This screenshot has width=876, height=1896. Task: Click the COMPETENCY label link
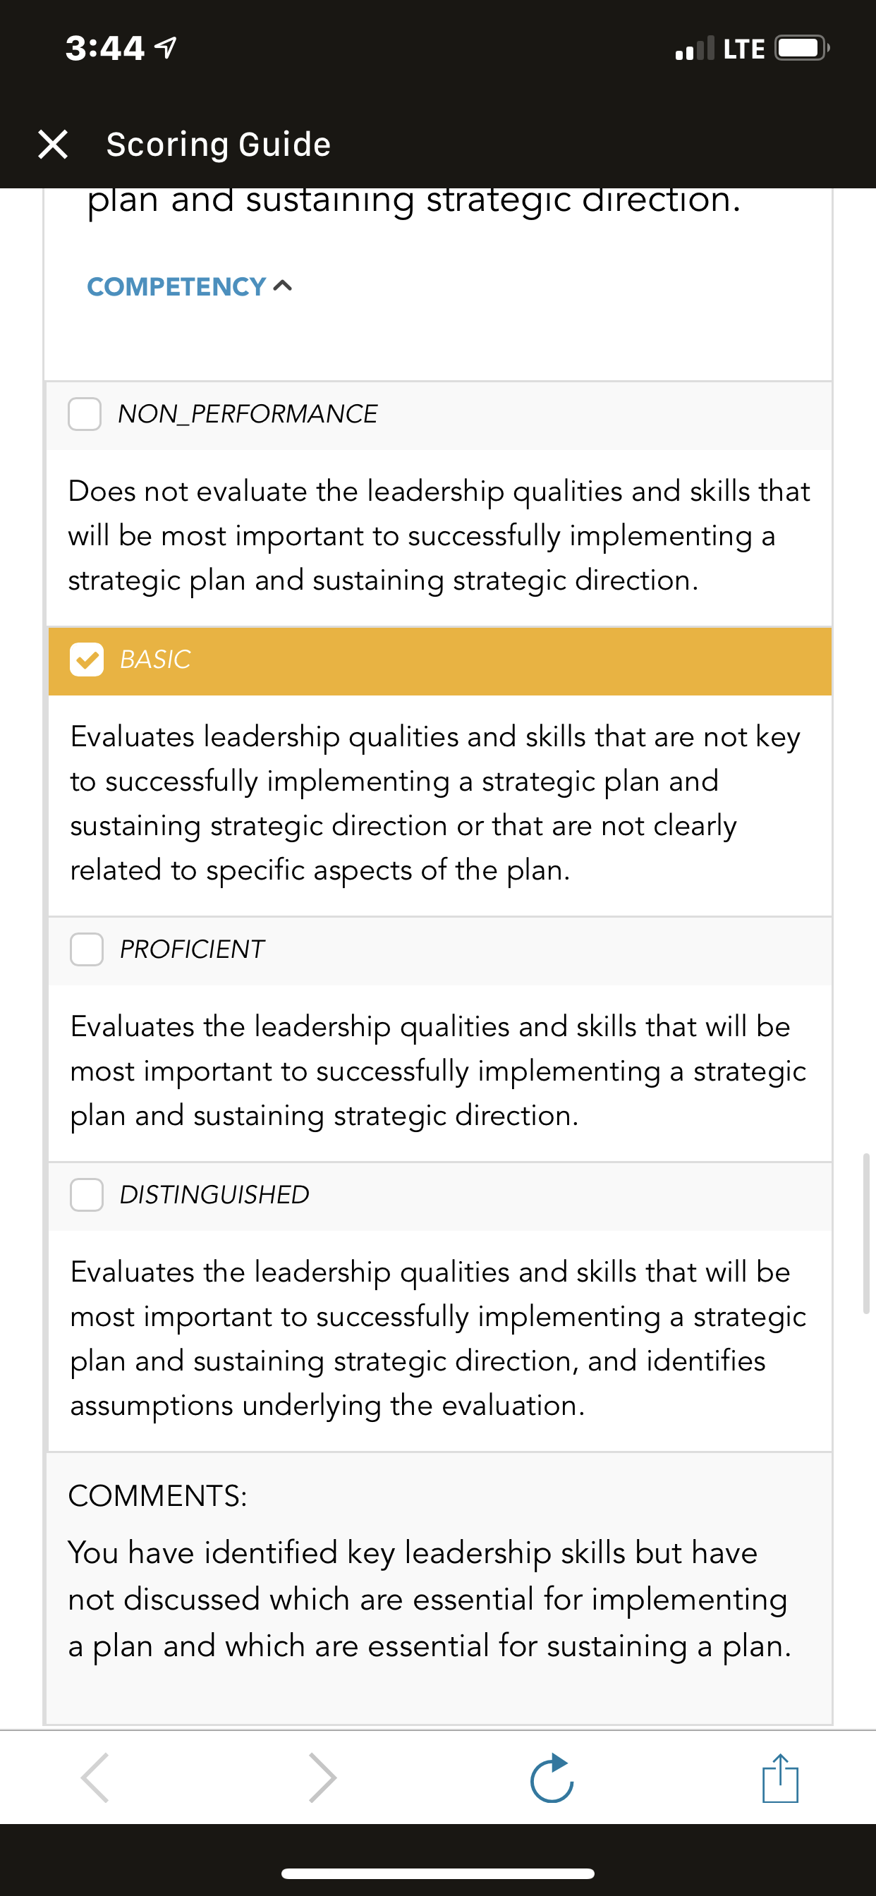[176, 286]
